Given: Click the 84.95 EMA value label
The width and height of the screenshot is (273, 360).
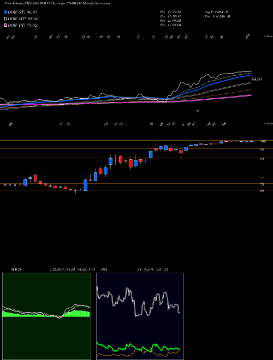Looking at the screenshot, I should [257, 79].
